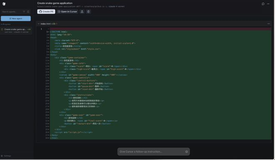Delete the agent with the trash icon
275x160 pixels.
pos(88,12)
